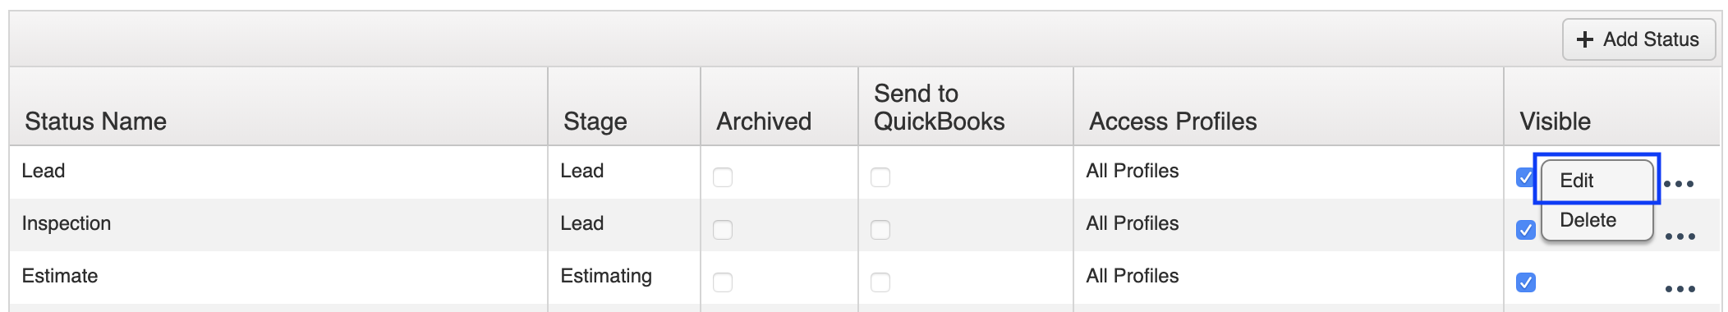Toggle Archived checkbox for Estimate status
Screen dimensions: 1728x312
pos(723,282)
